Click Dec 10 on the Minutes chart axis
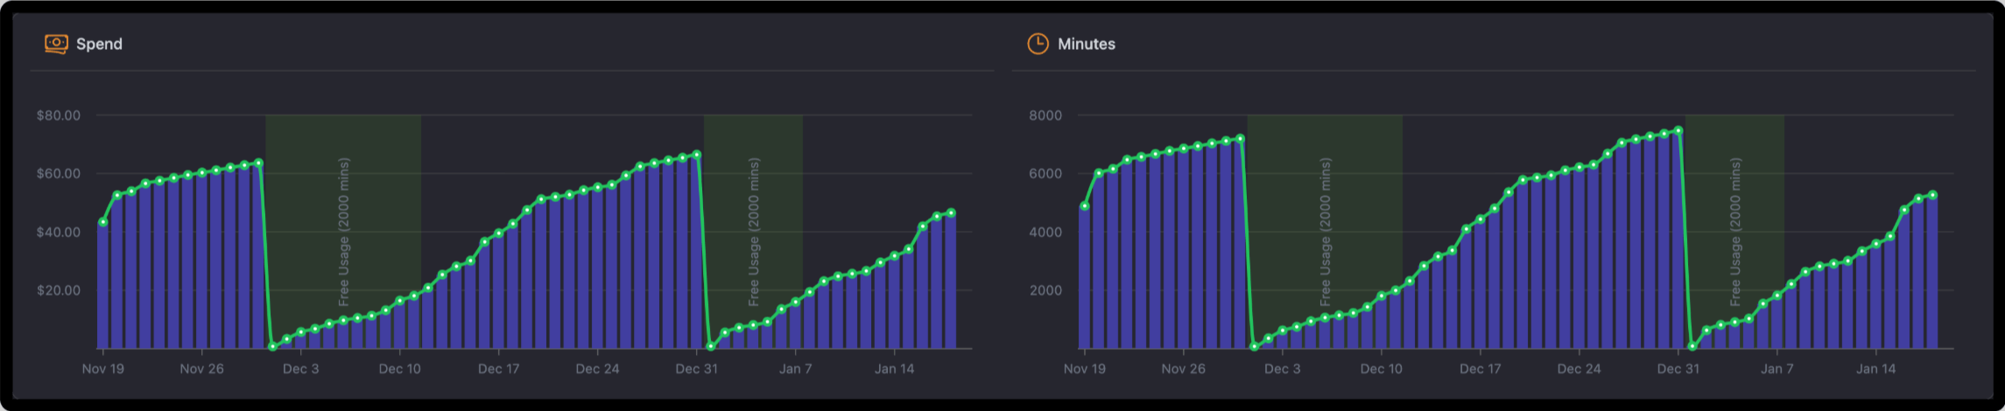Image resolution: width=2005 pixels, height=411 pixels. pos(1382,369)
